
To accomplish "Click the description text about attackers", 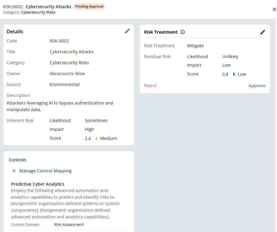I will pos(60,106).
